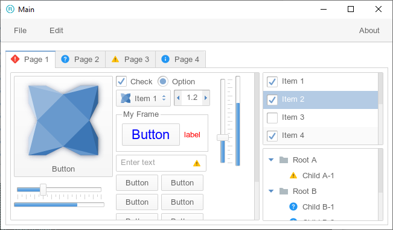Switch to the Page 2 tab
Viewport: 393px width, 230px height.
click(x=80, y=60)
